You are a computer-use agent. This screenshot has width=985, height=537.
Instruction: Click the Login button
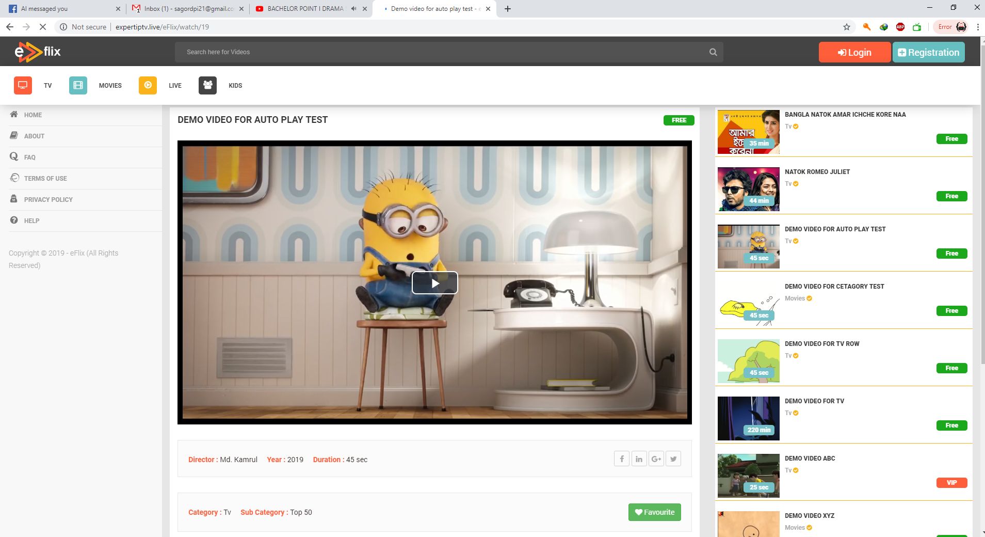coord(854,52)
